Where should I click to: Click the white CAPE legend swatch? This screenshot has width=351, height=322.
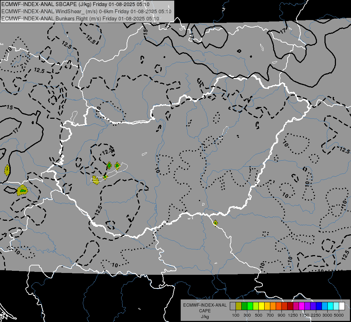click(342, 306)
